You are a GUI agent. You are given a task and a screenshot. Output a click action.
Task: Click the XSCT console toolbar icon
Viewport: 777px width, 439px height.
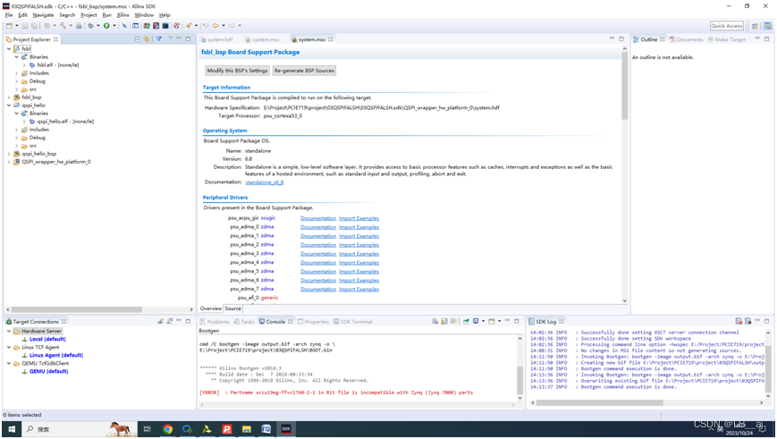tap(165, 26)
